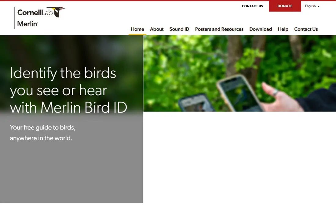
Task: Click the hero photo of phones in hand
Action: (239, 73)
